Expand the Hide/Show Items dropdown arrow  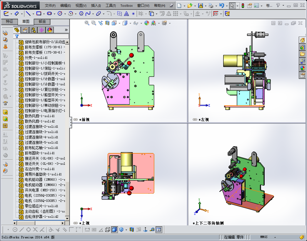(141, 23)
